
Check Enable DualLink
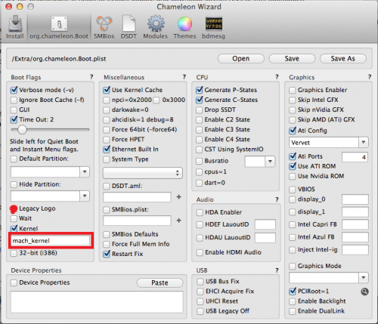point(293,311)
